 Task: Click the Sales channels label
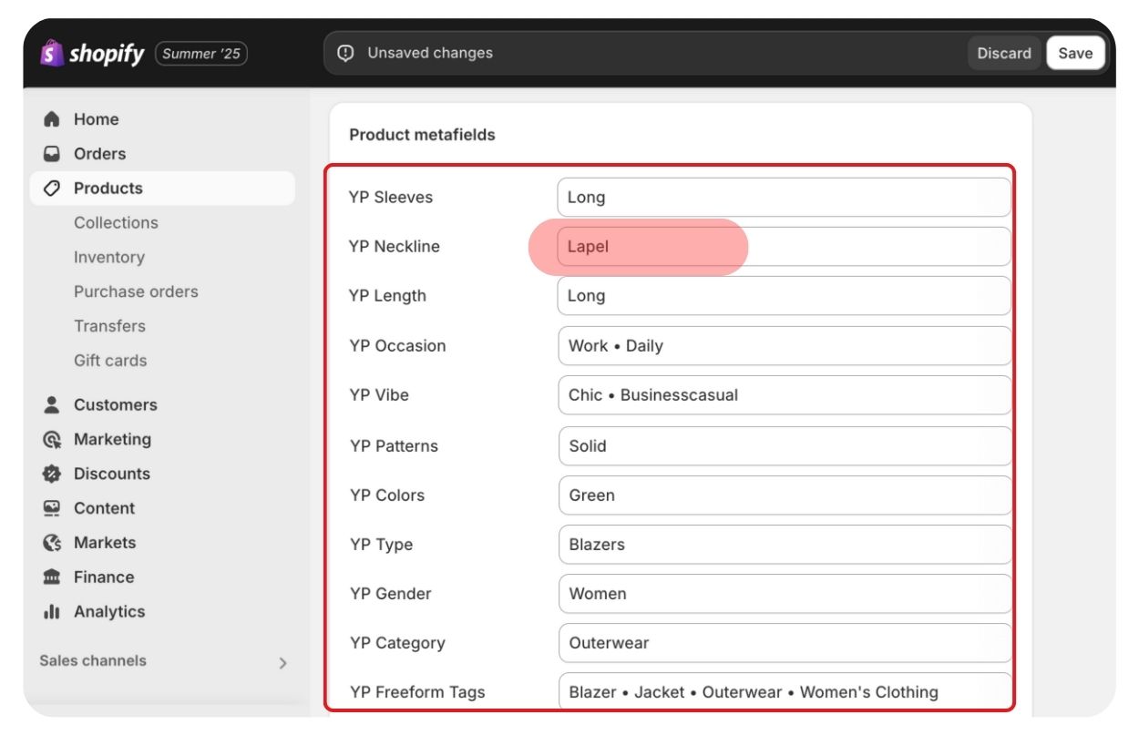point(93,661)
